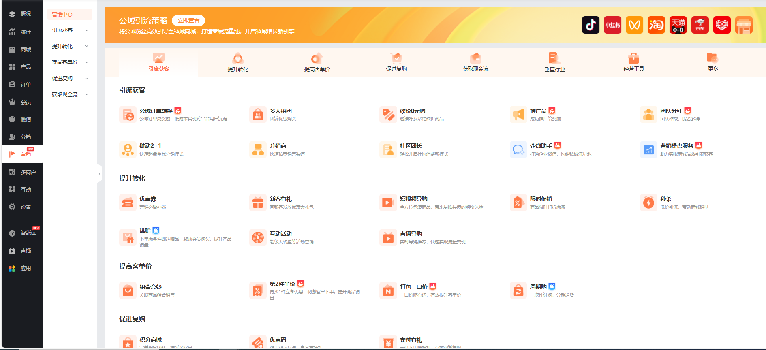The image size is (766, 350).
Task: Go to 商城 in main navigation
Action: tap(23, 49)
